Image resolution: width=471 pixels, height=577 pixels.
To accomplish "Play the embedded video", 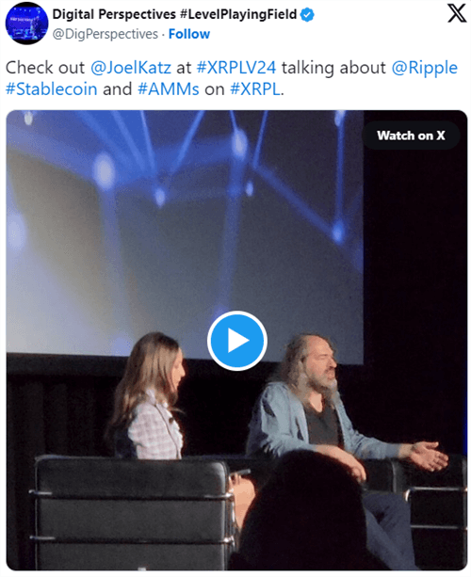I will click(236, 340).
